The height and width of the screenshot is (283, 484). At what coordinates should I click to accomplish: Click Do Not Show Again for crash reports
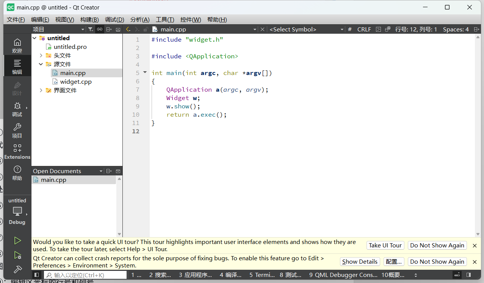tap(437, 262)
